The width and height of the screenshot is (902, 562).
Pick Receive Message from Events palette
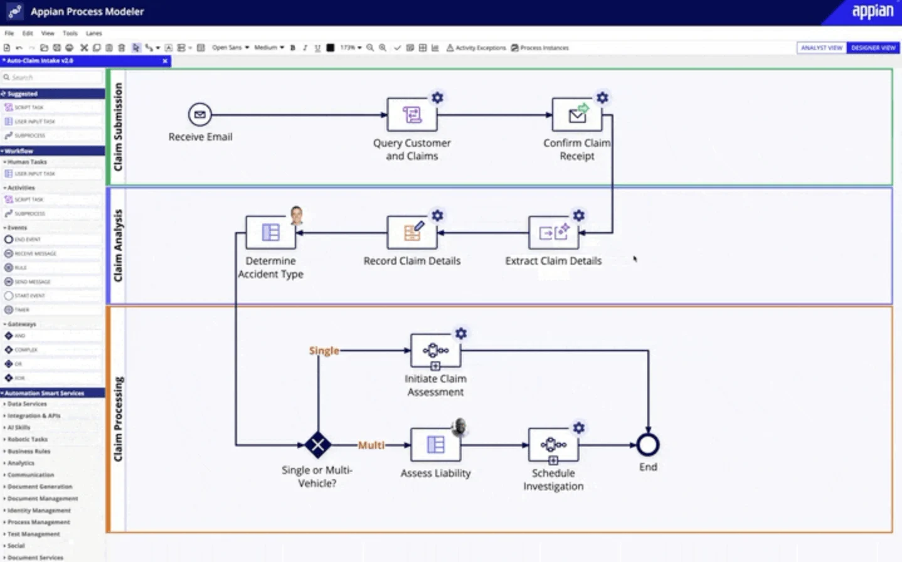53,253
